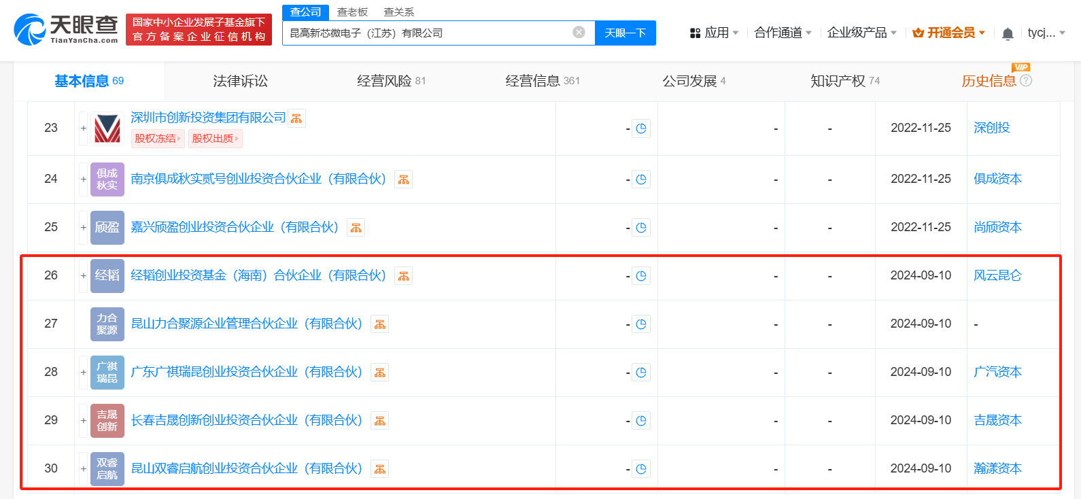Click the 经韬 logo tile

[x=107, y=276]
